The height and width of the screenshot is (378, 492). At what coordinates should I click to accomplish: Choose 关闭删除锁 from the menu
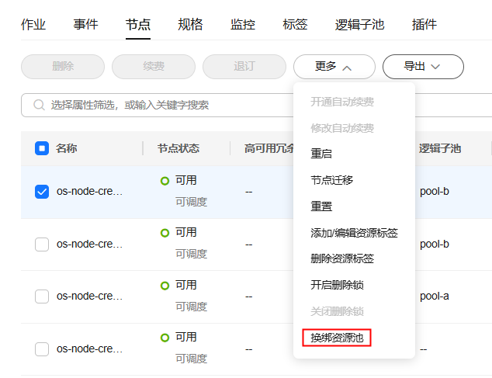(x=337, y=311)
